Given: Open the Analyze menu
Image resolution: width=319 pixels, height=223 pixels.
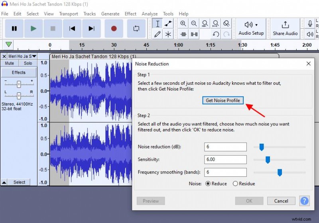Looking at the screenshot, I should (150, 14).
